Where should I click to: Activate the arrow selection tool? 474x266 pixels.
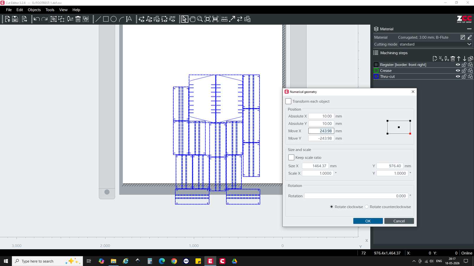point(185,19)
